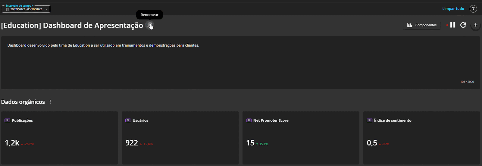The image size is (482, 166).
Task: Select the Usuários 922 metric value
Action: tap(132, 143)
